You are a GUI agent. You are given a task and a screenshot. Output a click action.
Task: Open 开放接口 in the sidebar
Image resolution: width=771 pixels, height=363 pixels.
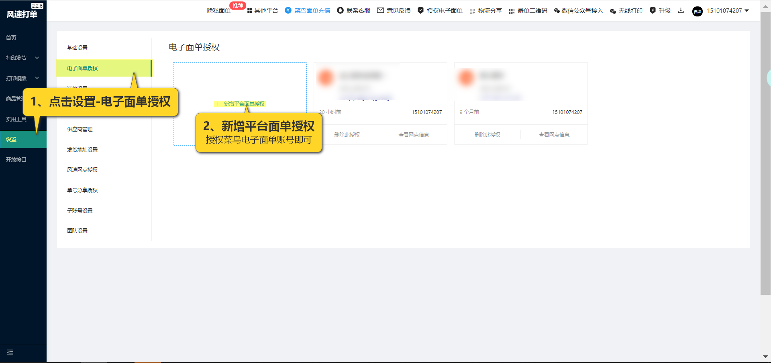[x=16, y=160]
